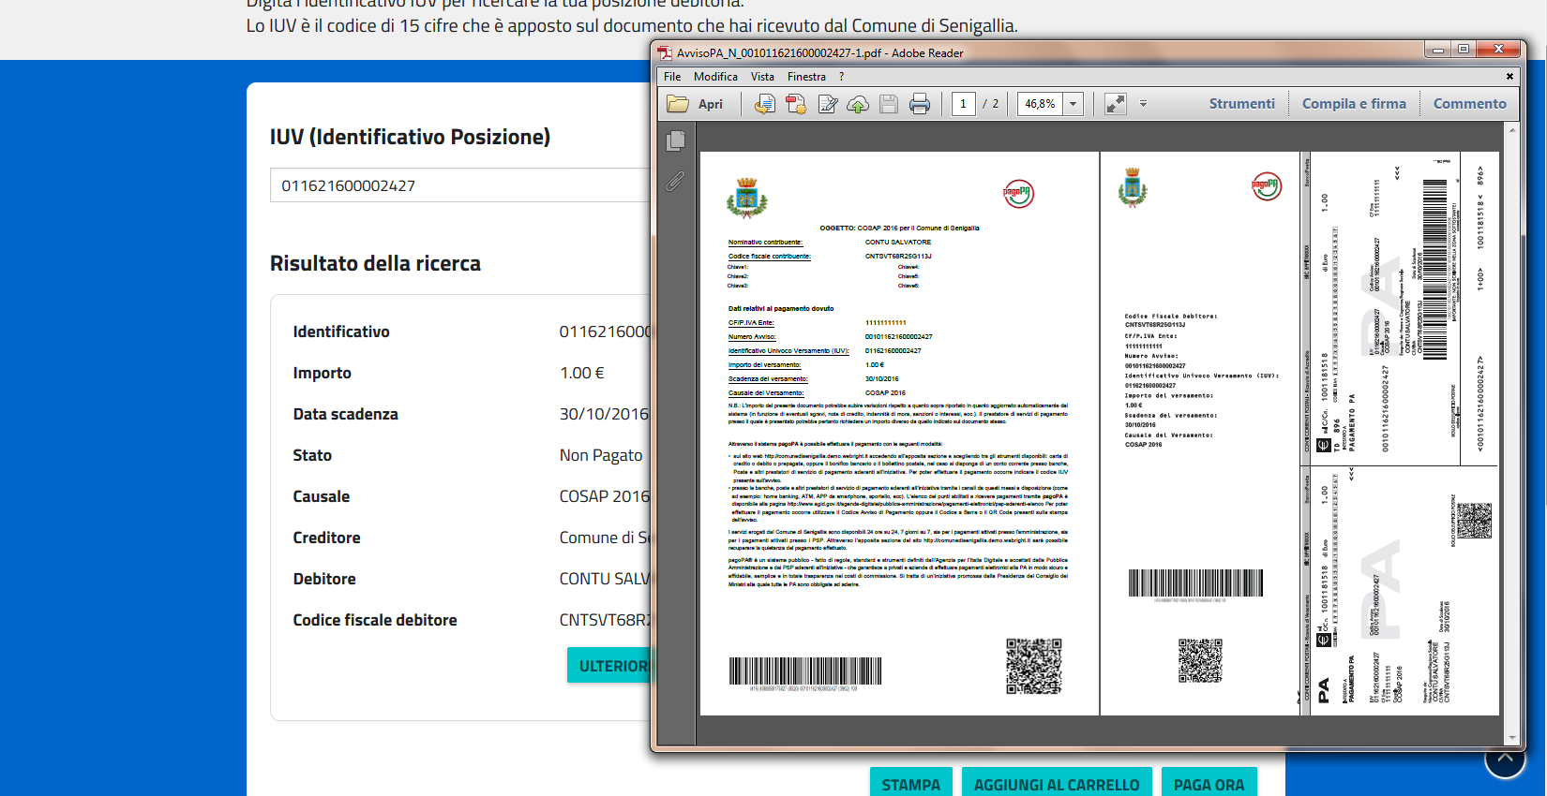Open the zoom percentage dropdown

point(1074,104)
